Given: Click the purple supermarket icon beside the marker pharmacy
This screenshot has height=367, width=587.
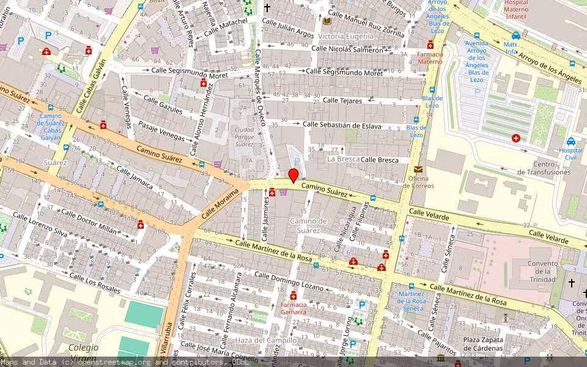Looking at the screenshot, I should coord(283,193).
